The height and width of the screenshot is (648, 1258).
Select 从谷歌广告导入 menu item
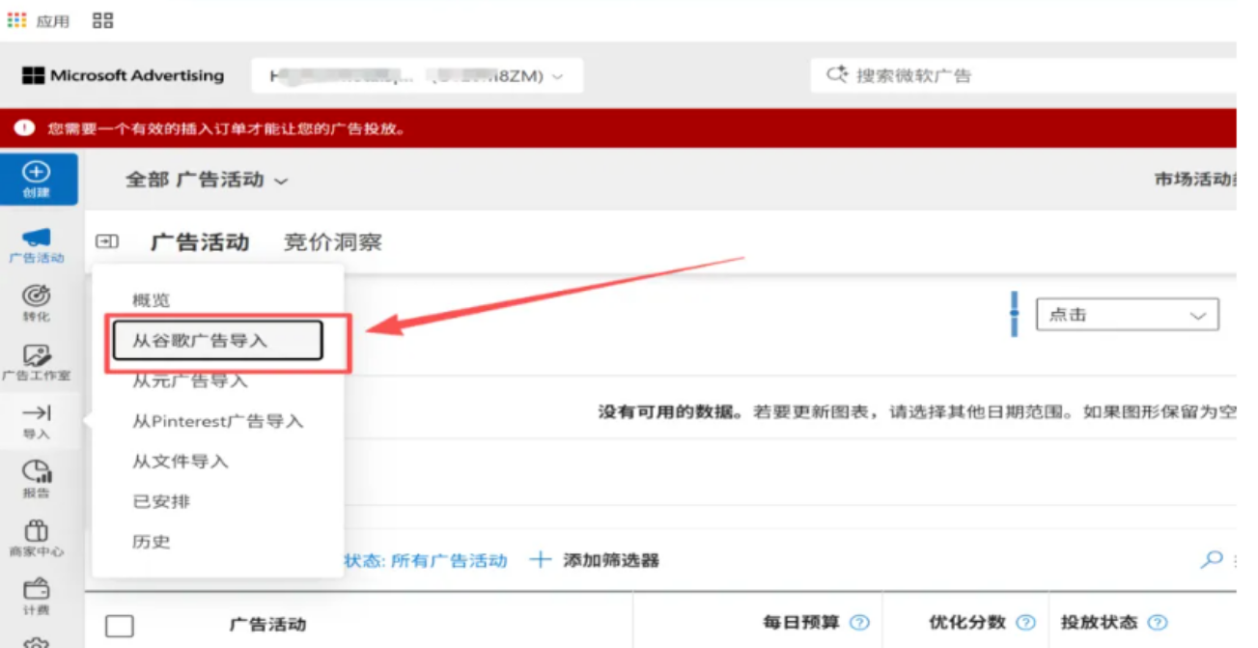(217, 341)
